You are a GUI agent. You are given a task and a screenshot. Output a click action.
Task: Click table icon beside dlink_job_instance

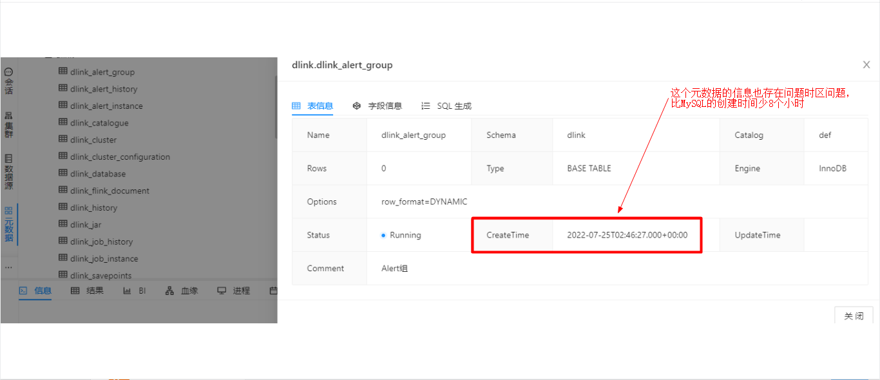63,258
